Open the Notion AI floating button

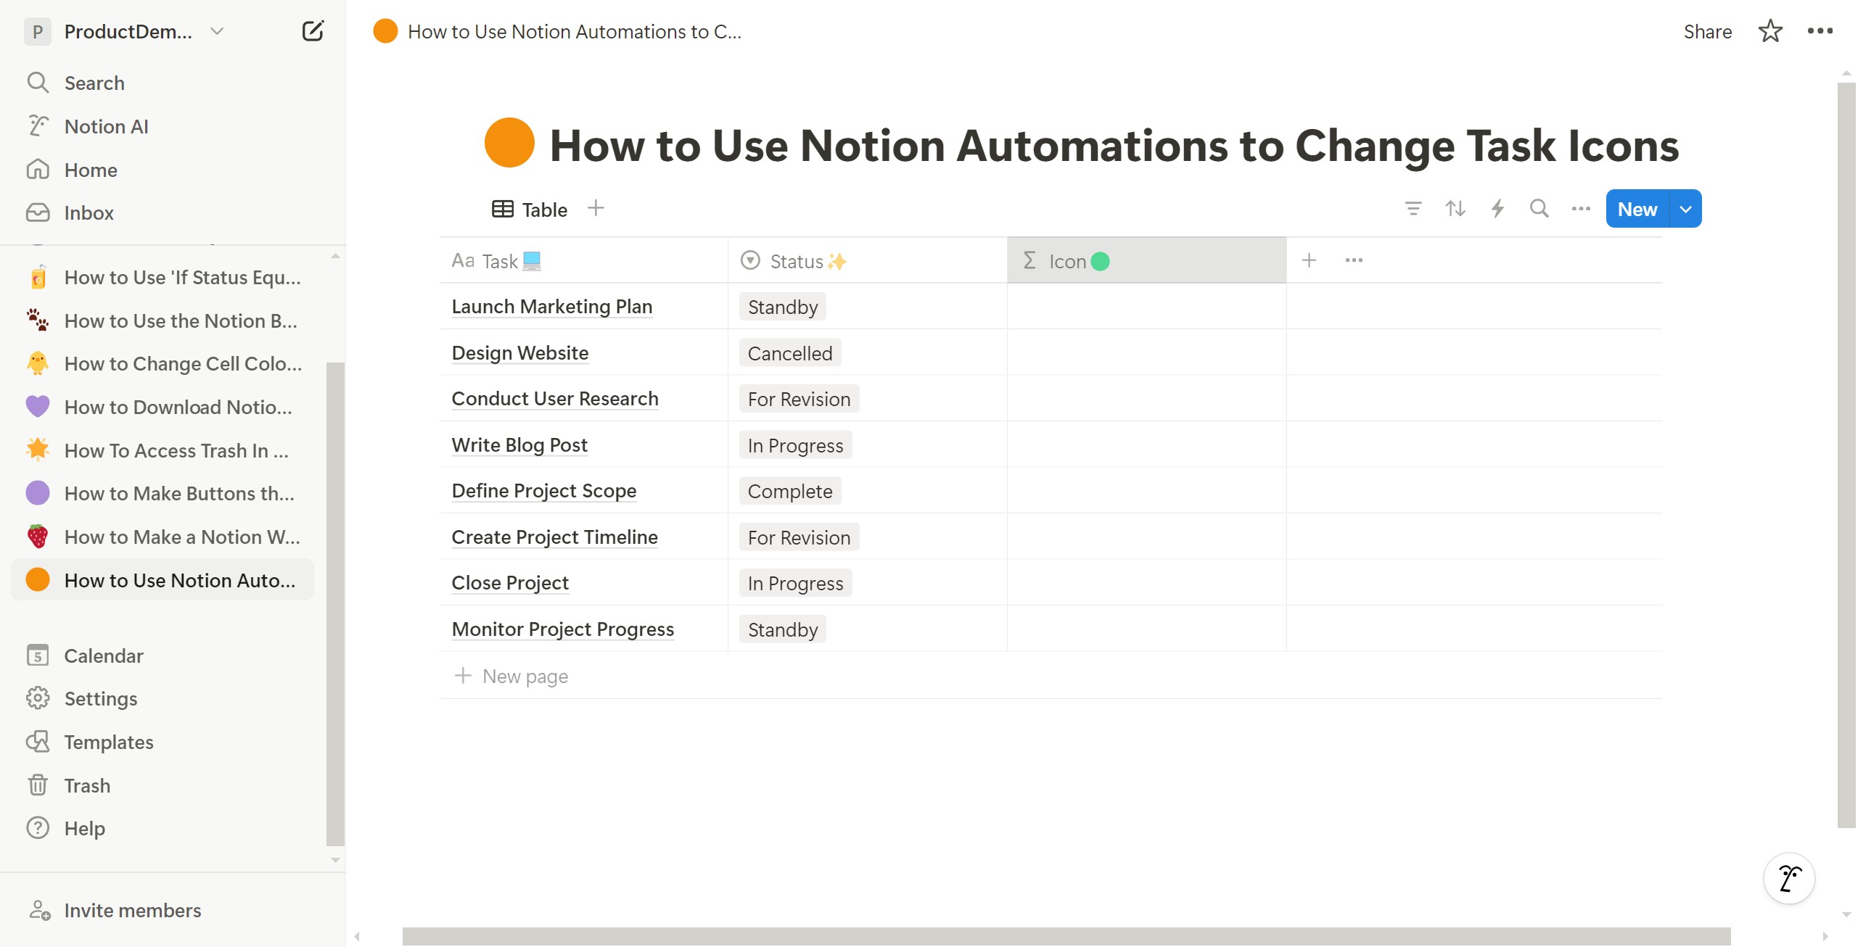click(1790, 879)
